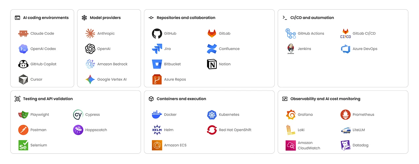Click the Testing and API validation heading
Screen dimensions: 419x164
48,99
